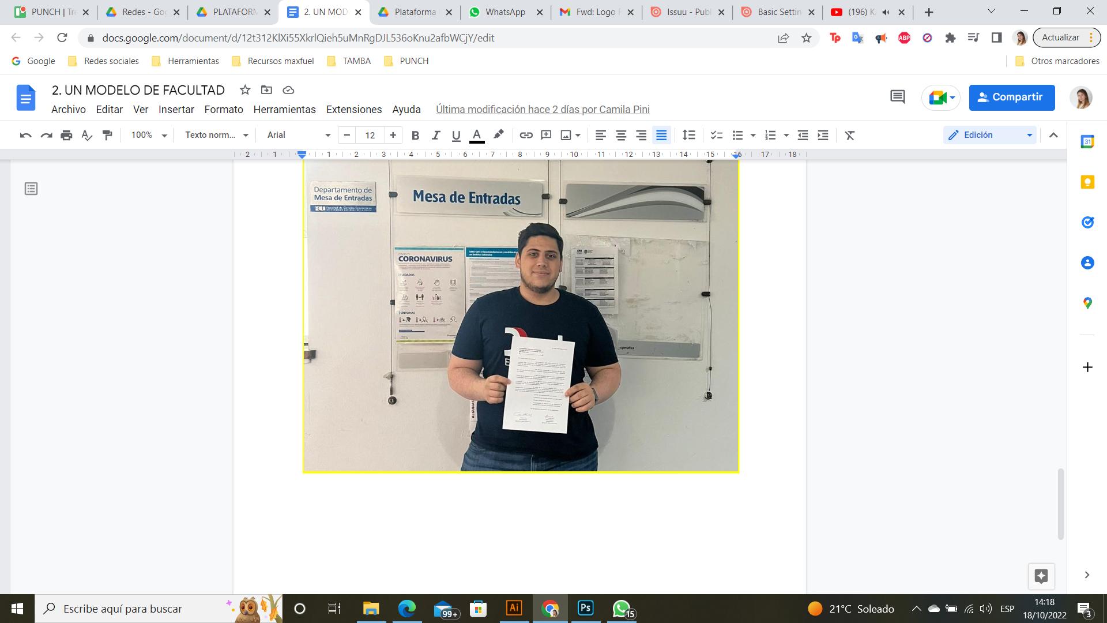1107x623 pixels.
Task: Enable justified text alignment
Action: pos(661,135)
